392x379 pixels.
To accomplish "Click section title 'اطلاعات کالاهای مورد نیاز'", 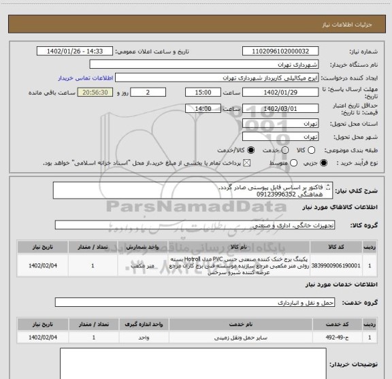I will coord(340,207).
